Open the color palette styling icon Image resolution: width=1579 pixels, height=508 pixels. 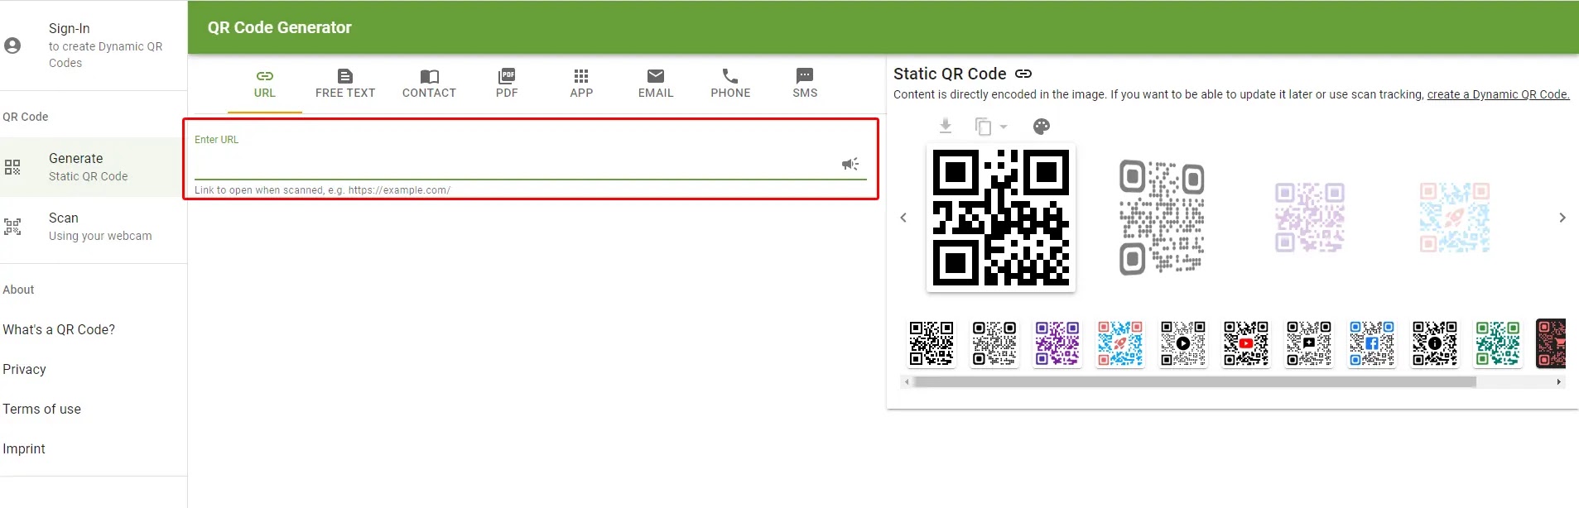pos(1042,127)
